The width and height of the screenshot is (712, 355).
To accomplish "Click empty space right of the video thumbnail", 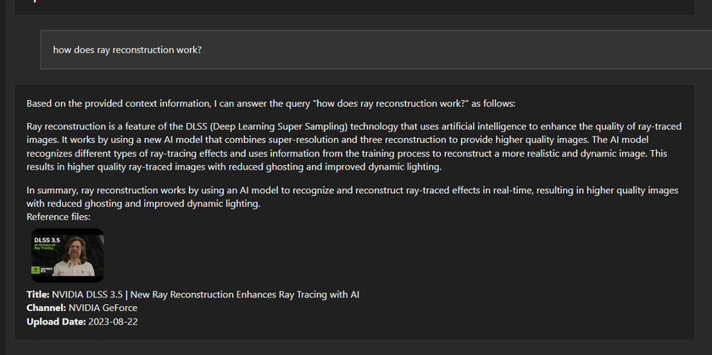I will [381, 255].
